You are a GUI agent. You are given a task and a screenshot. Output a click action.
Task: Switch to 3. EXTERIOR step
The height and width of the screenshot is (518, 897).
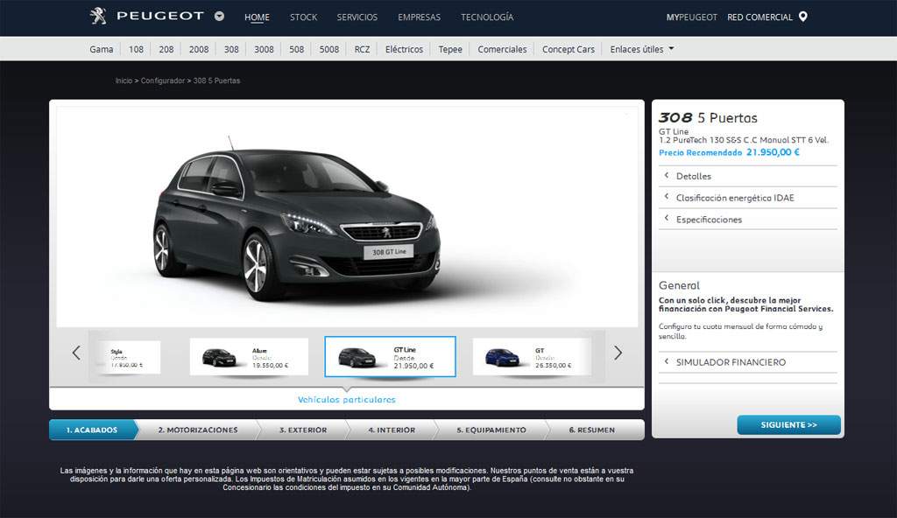click(303, 430)
